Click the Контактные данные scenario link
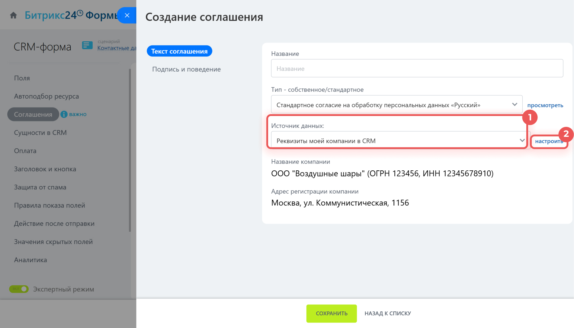Screen dimensions: 574x328 click(117, 48)
